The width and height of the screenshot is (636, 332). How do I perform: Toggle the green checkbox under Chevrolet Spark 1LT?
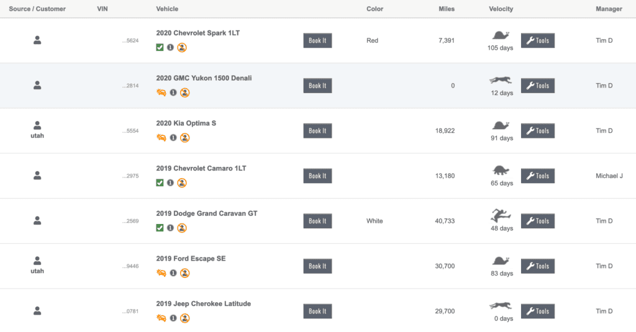pos(160,47)
